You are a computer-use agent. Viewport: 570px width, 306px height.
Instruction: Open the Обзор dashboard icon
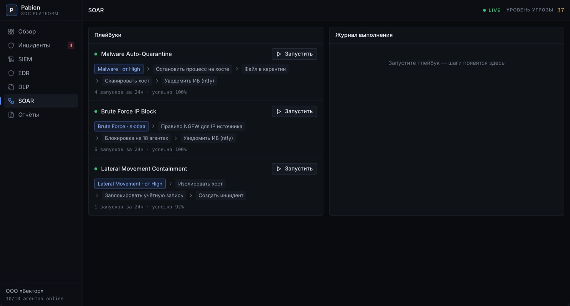click(11, 32)
